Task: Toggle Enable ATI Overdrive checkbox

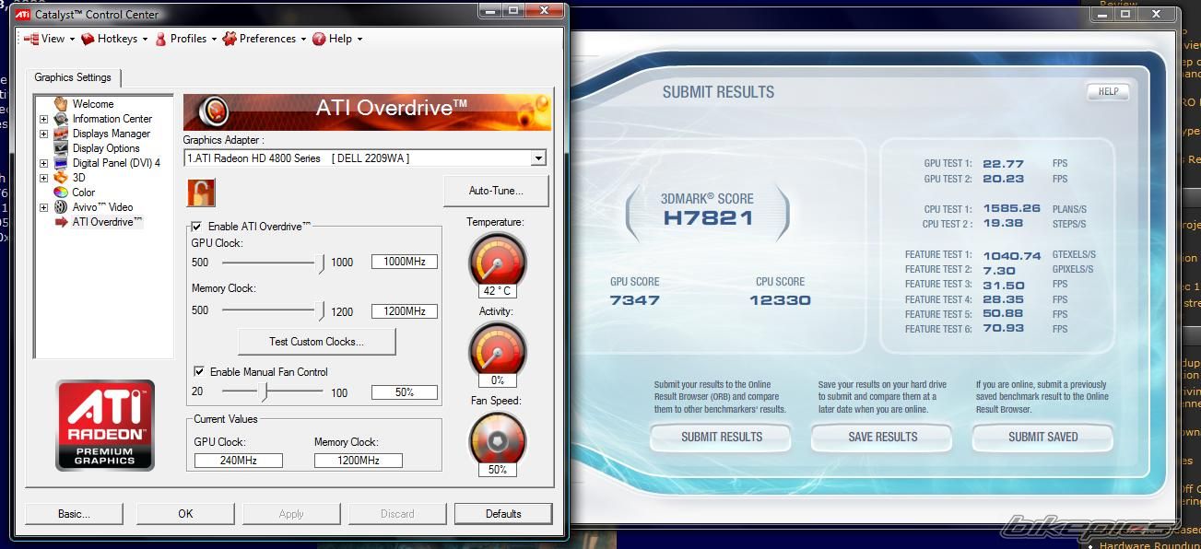Action: point(196,227)
